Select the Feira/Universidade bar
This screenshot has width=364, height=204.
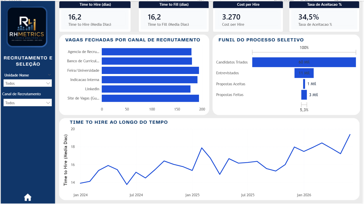pos(150,70)
